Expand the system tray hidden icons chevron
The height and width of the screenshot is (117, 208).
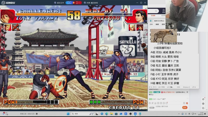point(179,114)
